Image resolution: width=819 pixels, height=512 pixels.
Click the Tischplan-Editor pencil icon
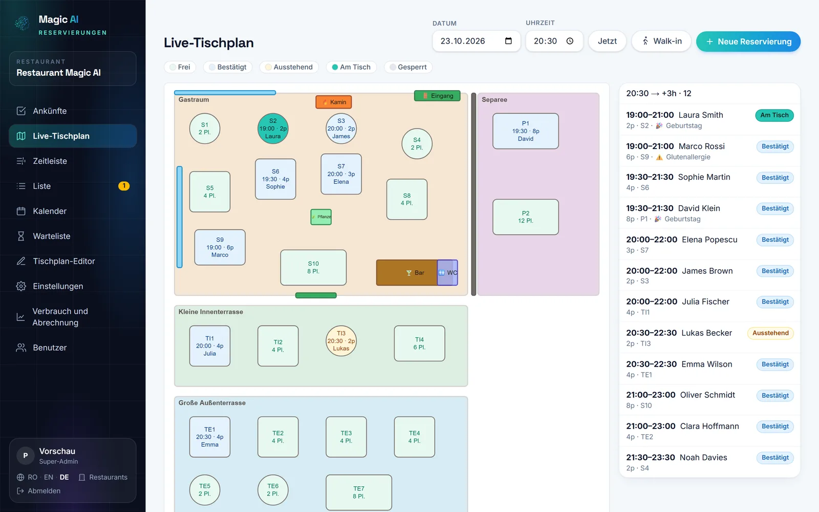point(21,262)
